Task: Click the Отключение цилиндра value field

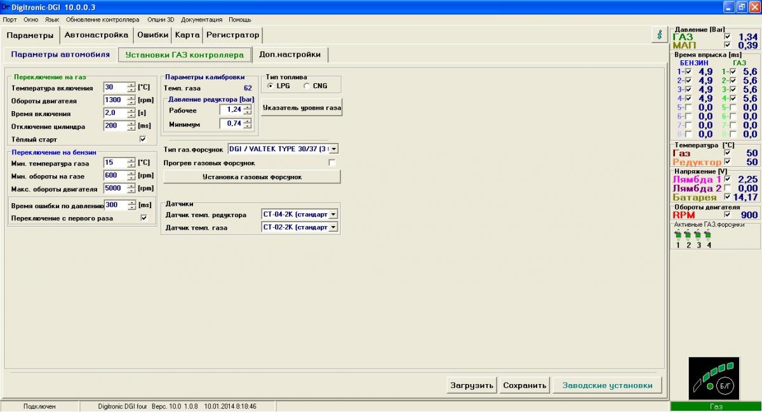Action: [x=116, y=126]
